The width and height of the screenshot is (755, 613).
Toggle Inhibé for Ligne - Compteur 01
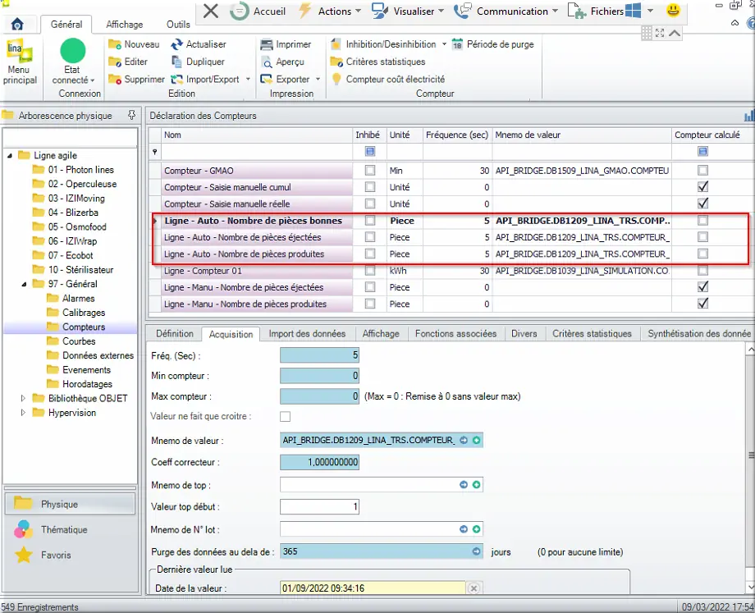pyautogui.click(x=370, y=270)
